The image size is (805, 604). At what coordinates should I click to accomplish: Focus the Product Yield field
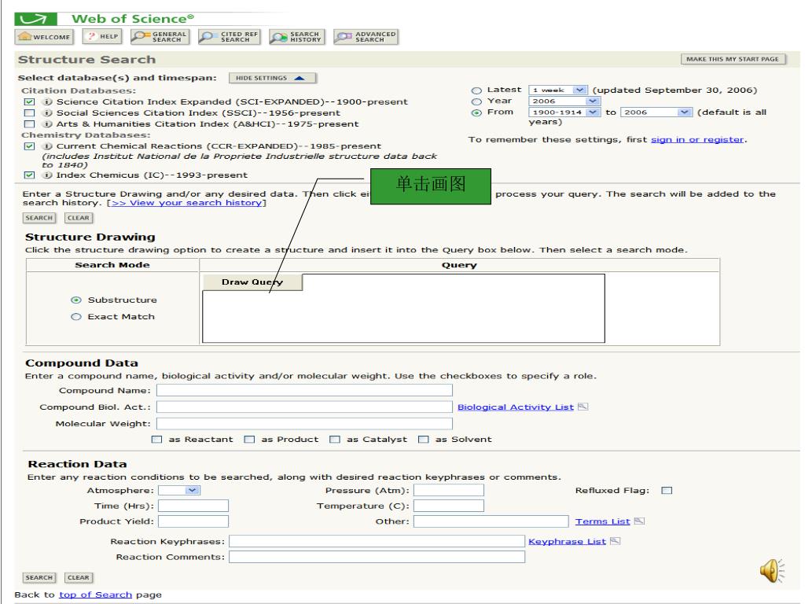[193, 521]
